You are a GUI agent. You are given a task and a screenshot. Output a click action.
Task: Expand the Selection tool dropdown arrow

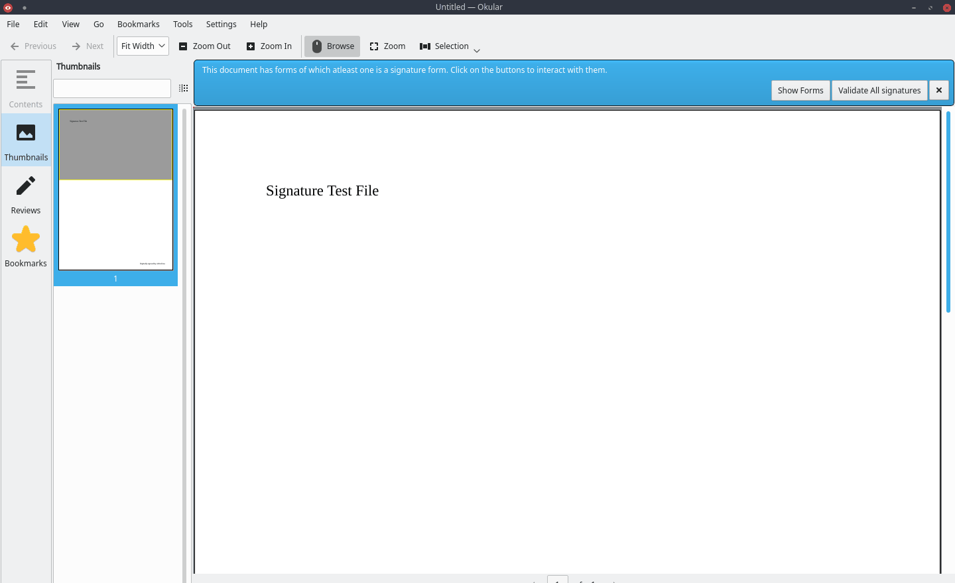477,50
